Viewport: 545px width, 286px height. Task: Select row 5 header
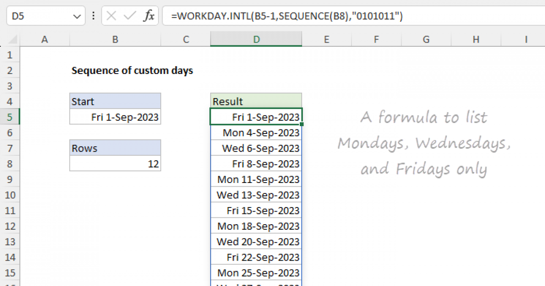pos(11,117)
